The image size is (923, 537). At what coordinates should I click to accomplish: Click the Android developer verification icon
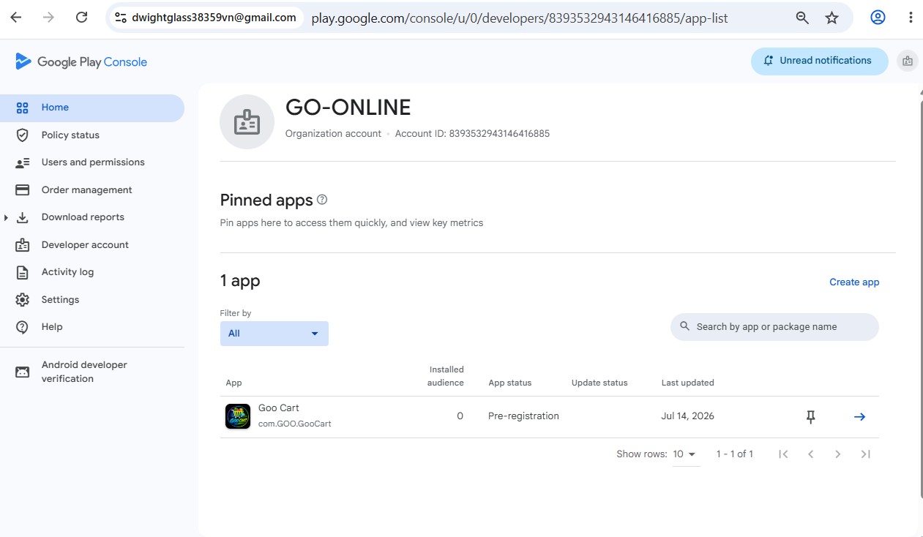pyautogui.click(x=23, y=372)
